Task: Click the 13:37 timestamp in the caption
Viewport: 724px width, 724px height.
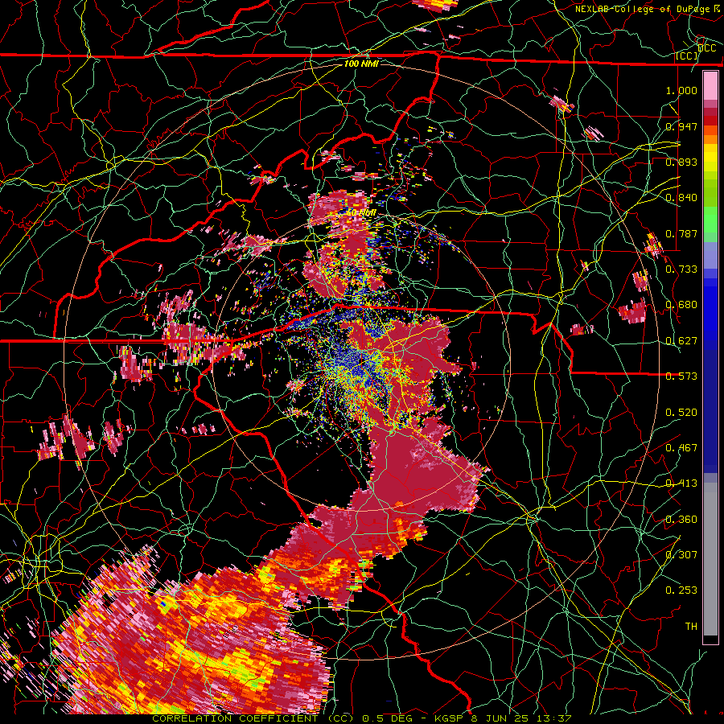Action: 556,718
